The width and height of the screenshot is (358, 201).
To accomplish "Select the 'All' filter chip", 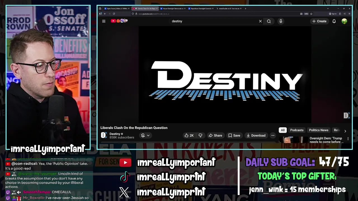I will [x=283, y=130].
